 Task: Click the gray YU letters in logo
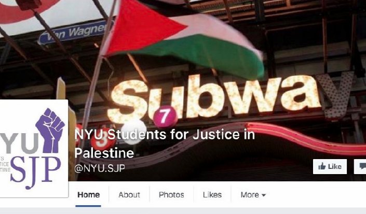point(19,143)
